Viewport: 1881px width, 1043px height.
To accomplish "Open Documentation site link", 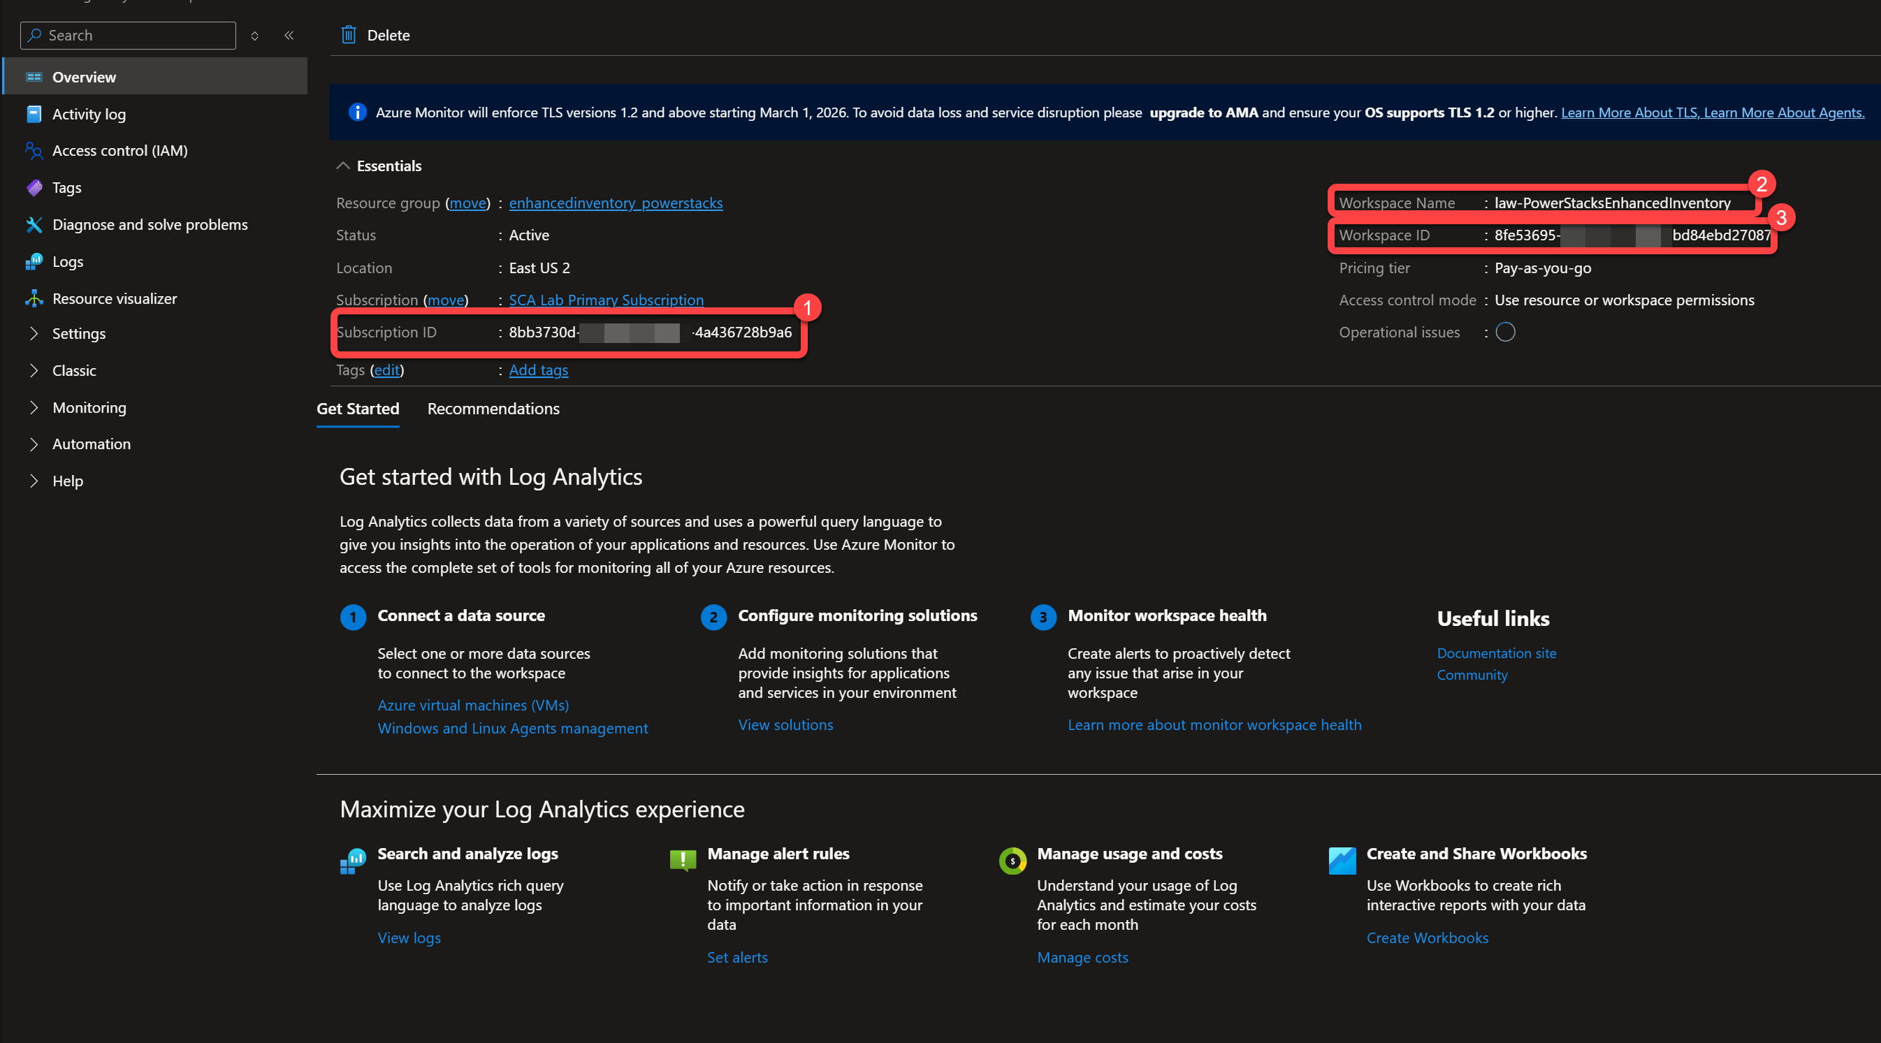I will click(x=1496, y=653).
